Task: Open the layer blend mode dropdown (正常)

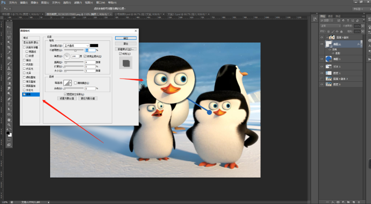Action: click(330, 26)
